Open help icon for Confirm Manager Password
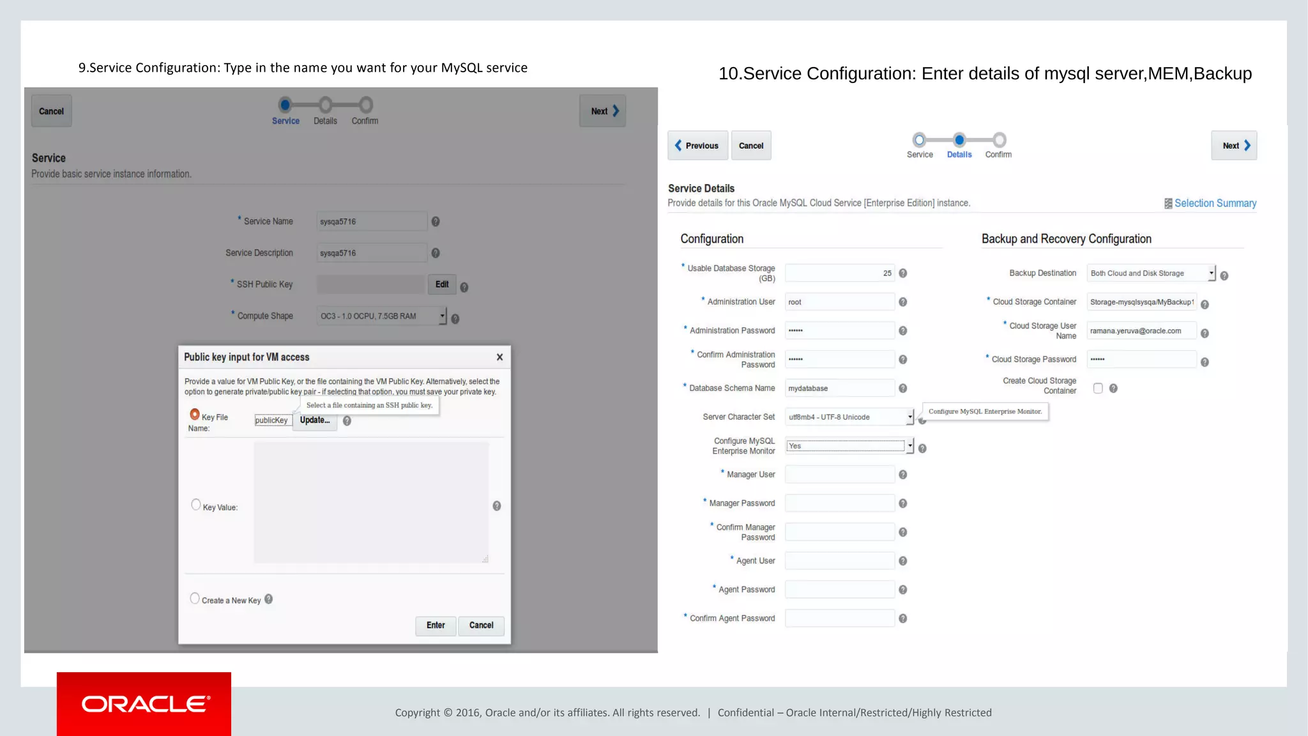Screen dimensions: 1308x736 click(903, 532)
